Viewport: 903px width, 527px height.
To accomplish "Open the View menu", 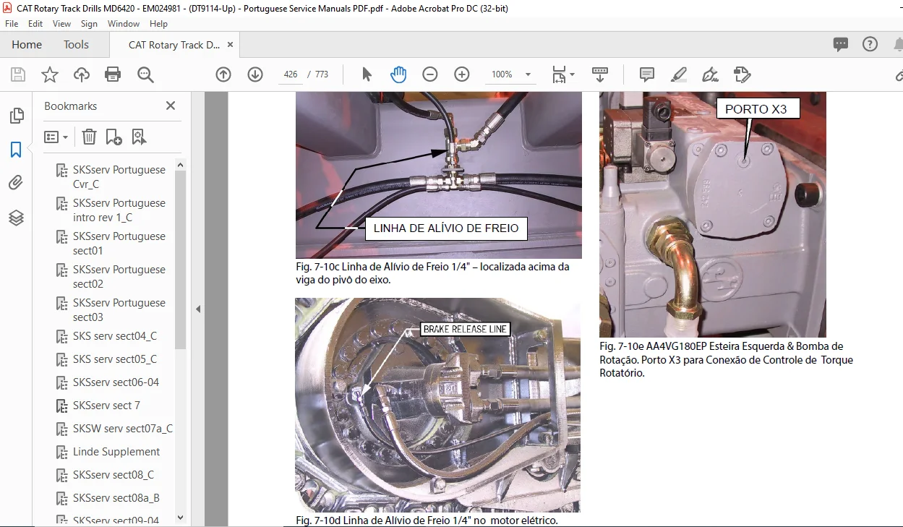I will click(62, 24).
